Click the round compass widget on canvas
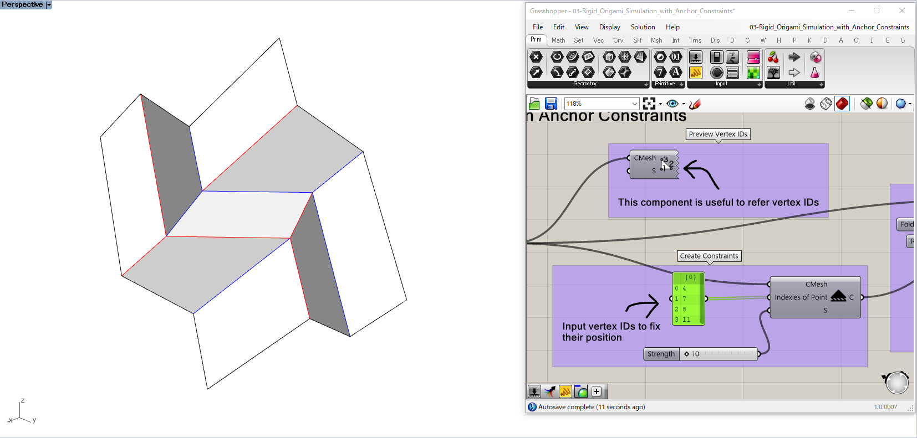 [x=896, y=383]
